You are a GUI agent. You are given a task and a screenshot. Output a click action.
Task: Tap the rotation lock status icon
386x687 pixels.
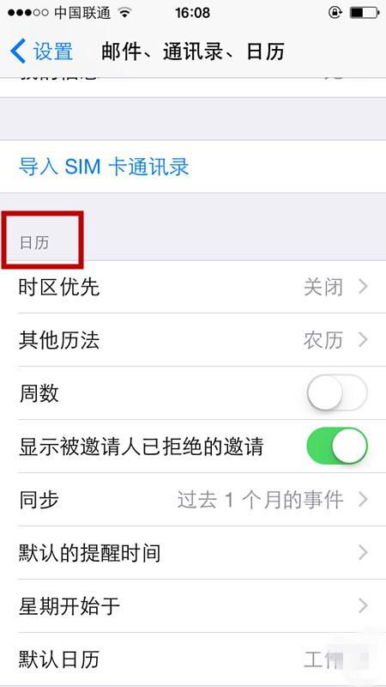[x=335, y=13]
